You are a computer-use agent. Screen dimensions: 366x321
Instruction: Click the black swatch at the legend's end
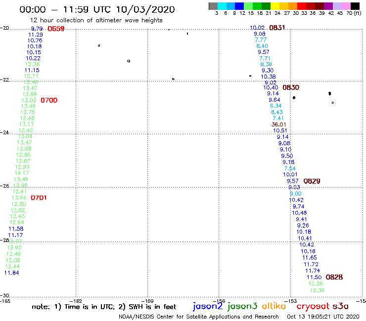355,6
